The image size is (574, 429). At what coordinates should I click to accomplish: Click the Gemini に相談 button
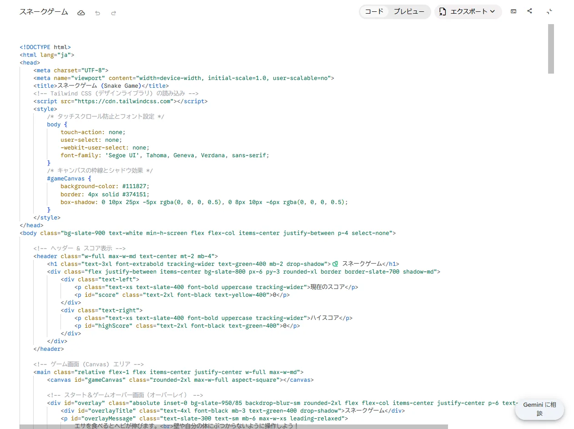coord(539,409)
